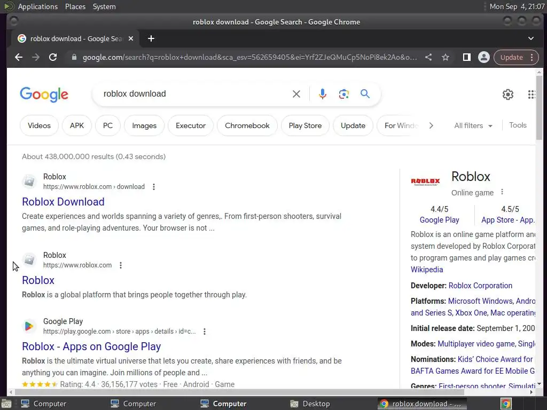Expand the tab search dropdown arrow
547x410 pixels.
pyautogui.click(x=530, y=38)
